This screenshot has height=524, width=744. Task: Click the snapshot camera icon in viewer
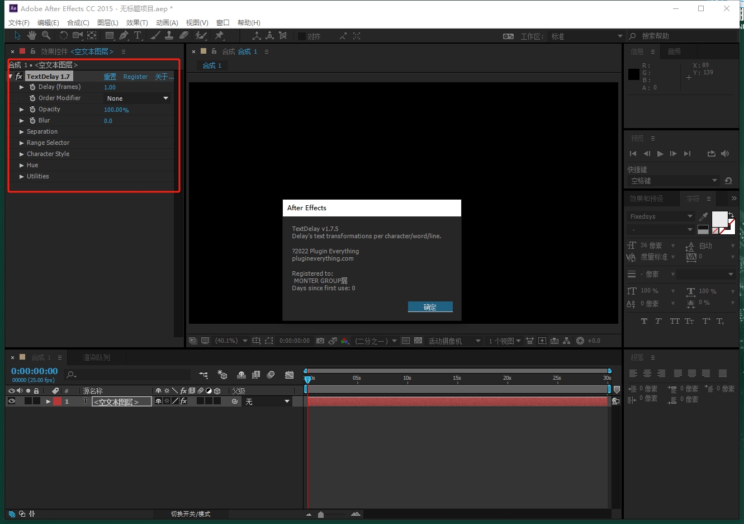[320, 341]
